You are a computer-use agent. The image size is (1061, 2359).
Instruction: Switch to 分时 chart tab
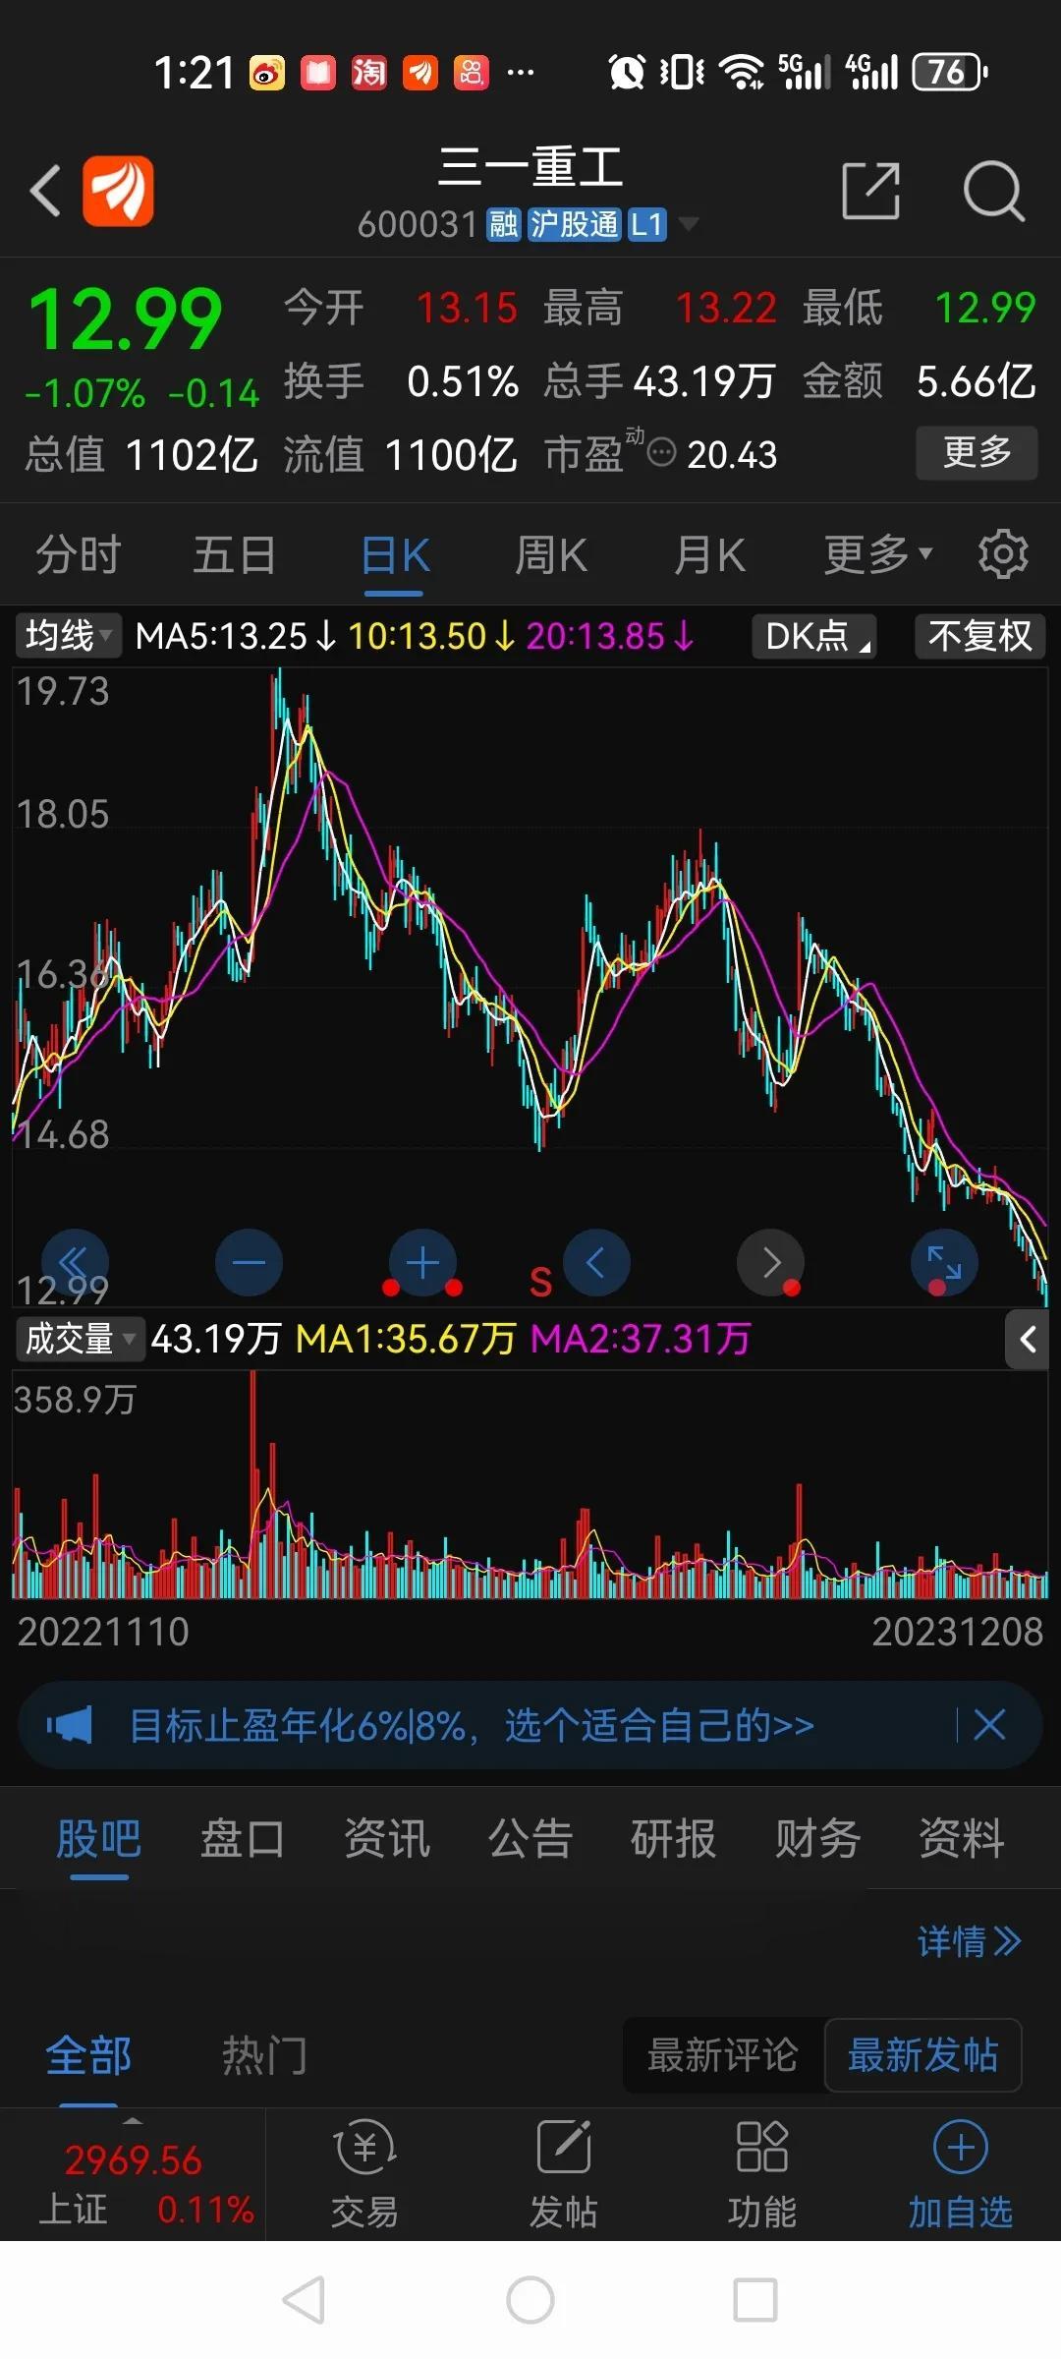click(78, 554)
